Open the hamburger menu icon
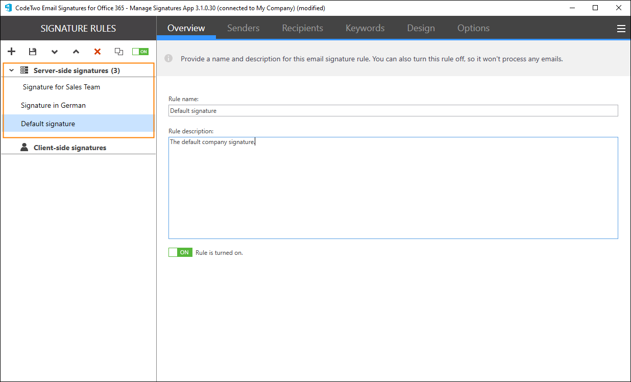 click(x=621, y=29)
